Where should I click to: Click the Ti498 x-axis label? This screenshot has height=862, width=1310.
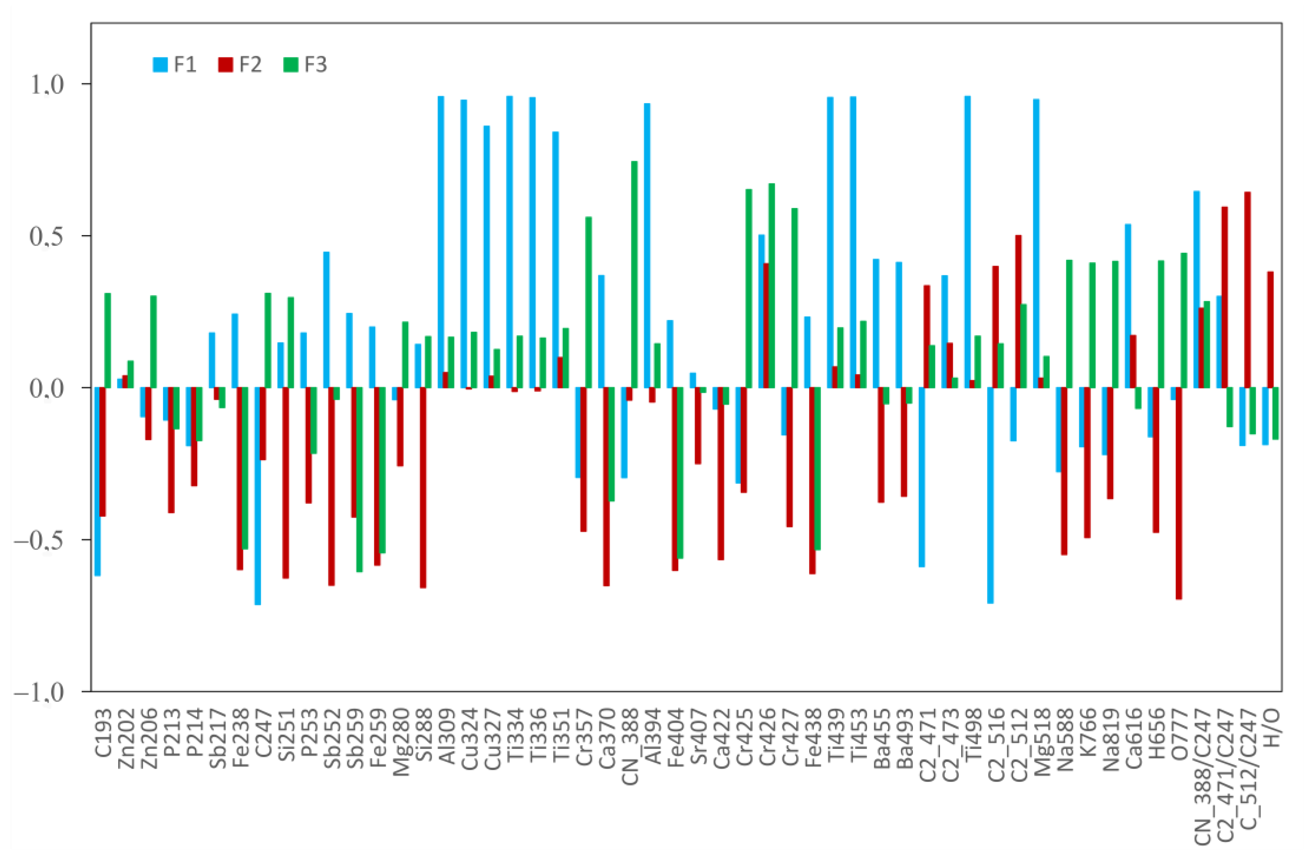pyautogui.click(x=974, y=736)
